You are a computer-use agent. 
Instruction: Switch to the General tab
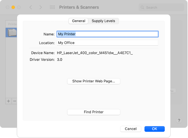(79, 21)
